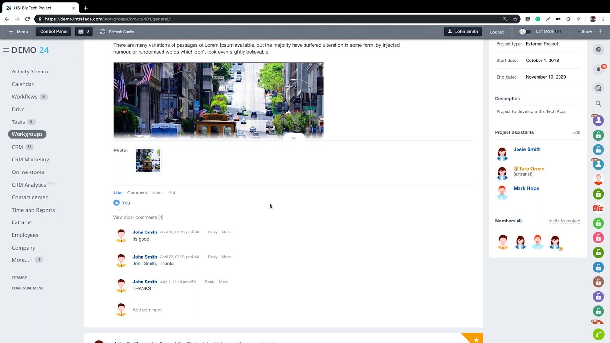This screenshot has height=343, width=610.
Task: Open Tara Green's profile link
Action: tap(531, 169)
